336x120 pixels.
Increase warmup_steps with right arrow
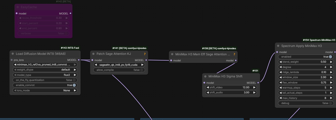click(331, 88)
